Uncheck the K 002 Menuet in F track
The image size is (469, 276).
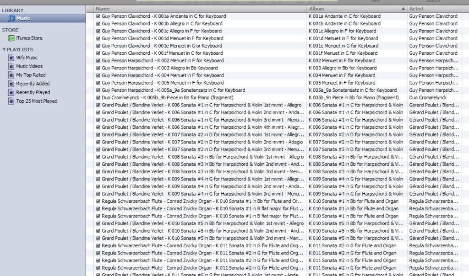tap(98, 61)
